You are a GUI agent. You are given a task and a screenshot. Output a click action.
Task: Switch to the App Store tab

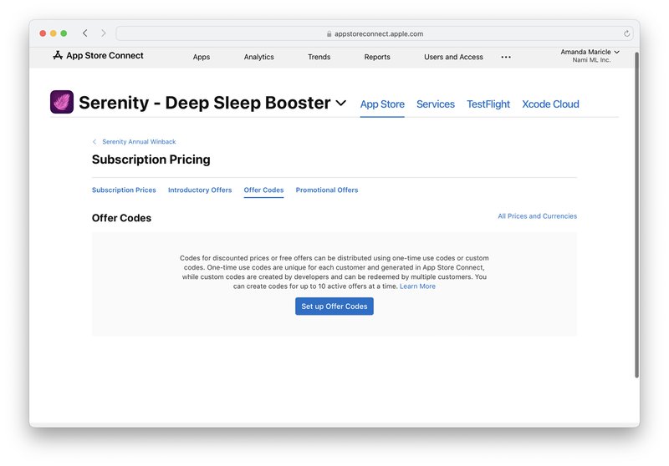[x=382, y=104]
